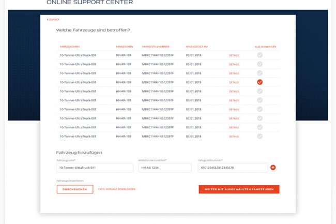336x224 pixels.
Task: Click the red plus icon to add vehicle
Action: point(273,168)
